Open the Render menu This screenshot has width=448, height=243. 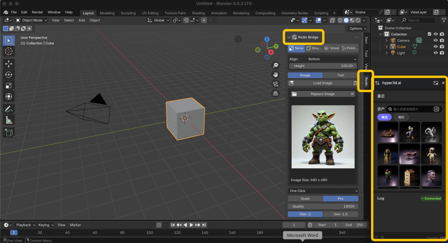click(37, 12)
